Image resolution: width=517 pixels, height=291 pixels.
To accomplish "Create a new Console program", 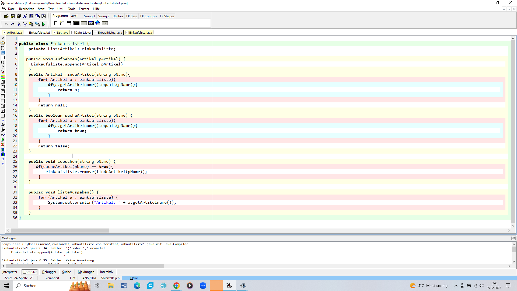I will [76, 23].
